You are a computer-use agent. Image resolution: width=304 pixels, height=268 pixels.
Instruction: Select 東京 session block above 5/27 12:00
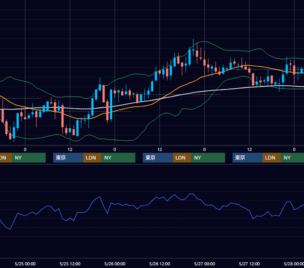(247, 158)
